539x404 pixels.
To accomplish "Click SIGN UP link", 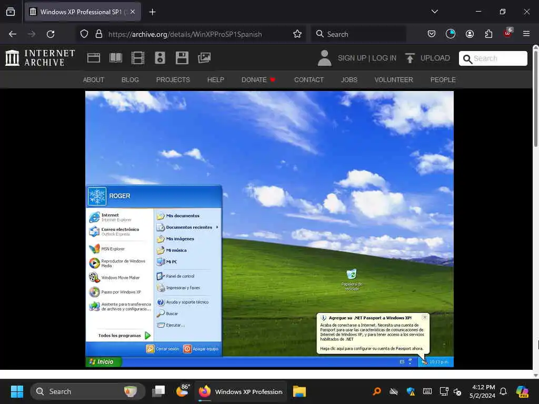I will click(x=352, y=58).
